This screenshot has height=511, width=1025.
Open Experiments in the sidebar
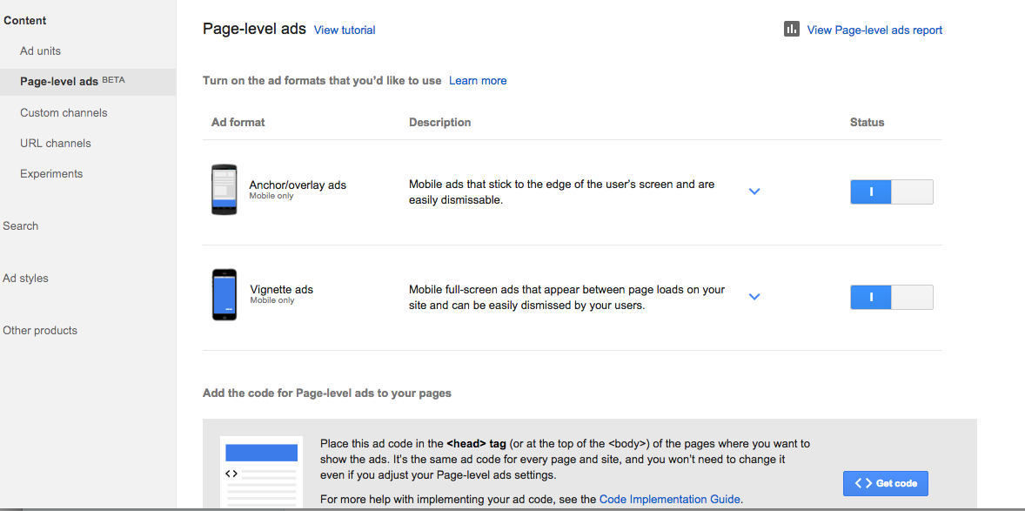[x=51, y=174]
